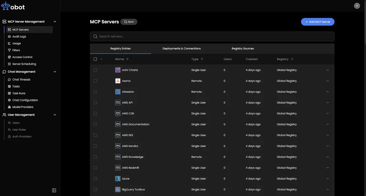Open the Registry Sources tab
This screenshot has width=366, height=196.
point(243,48)
